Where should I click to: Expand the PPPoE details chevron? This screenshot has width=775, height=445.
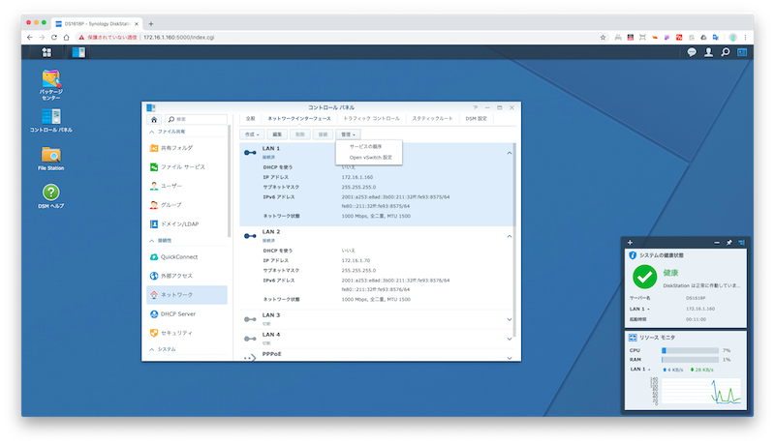coord(510,358)
